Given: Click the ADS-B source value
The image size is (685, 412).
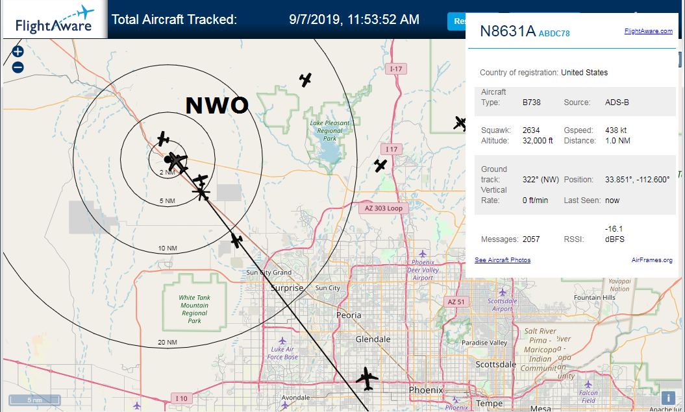Looking at the screenshot, I should 617,103.
